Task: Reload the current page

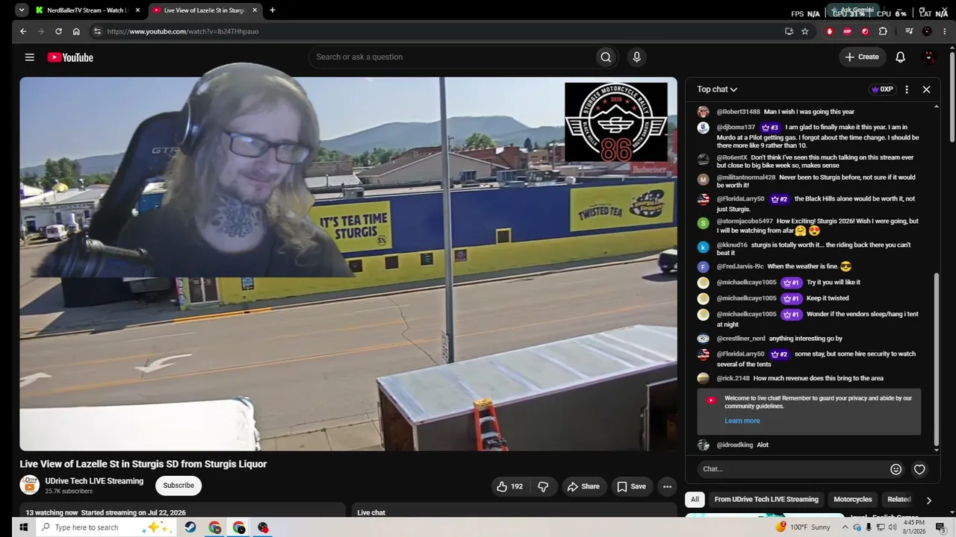Action: click(58, 31)
